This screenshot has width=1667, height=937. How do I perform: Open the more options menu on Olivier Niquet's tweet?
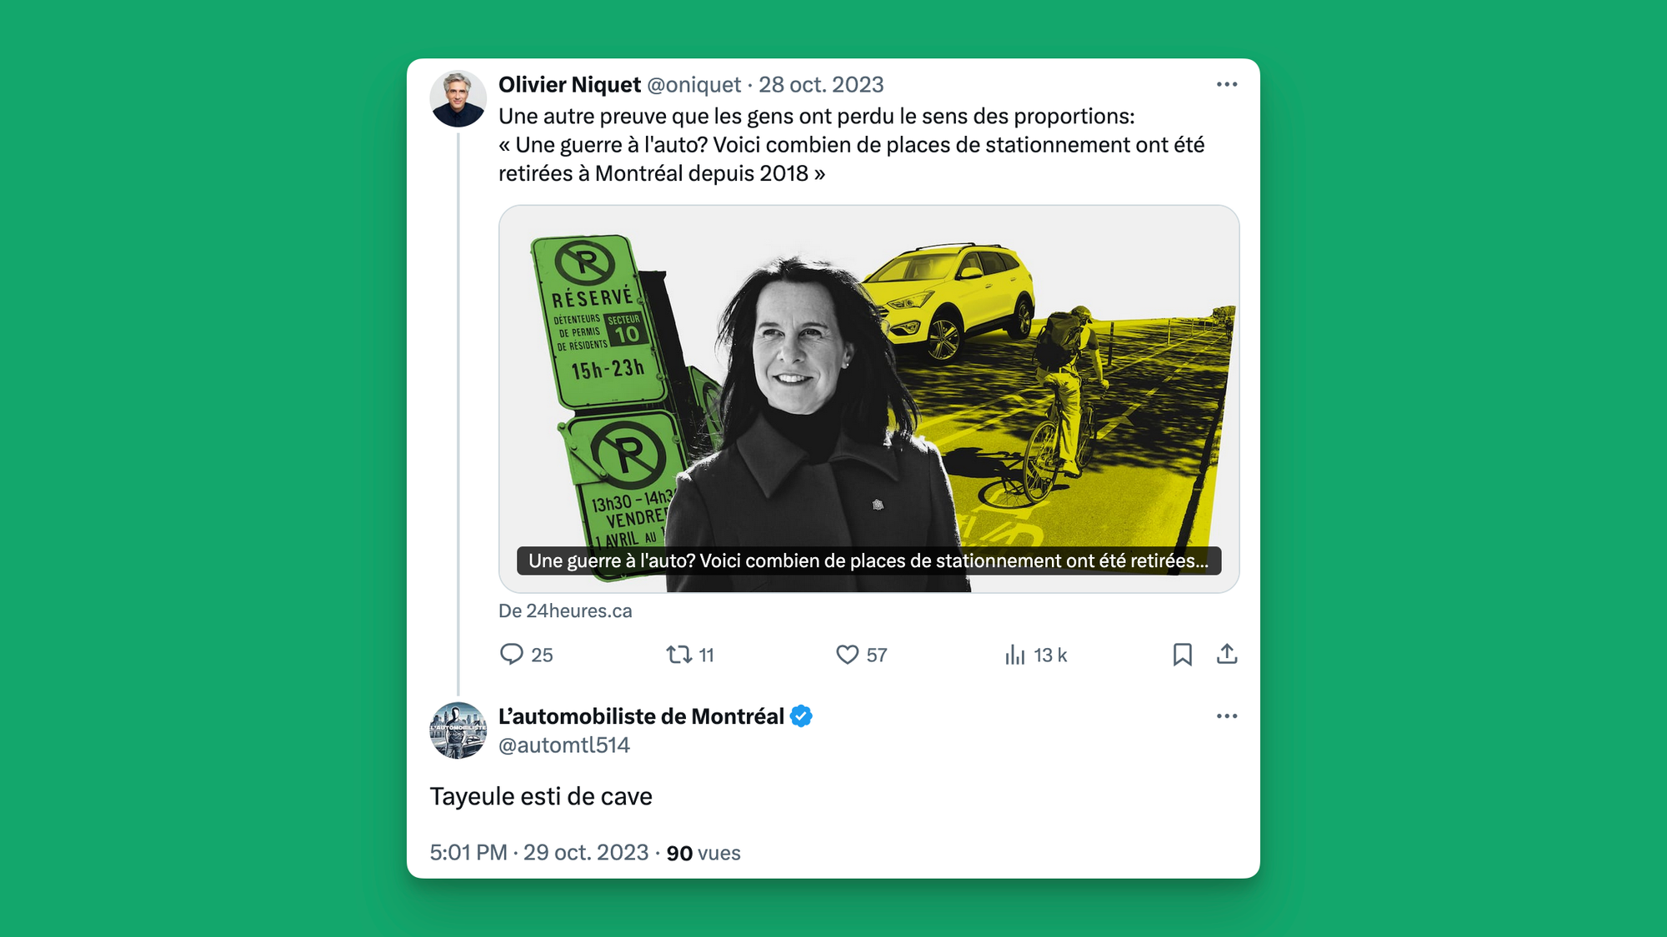1227,84
